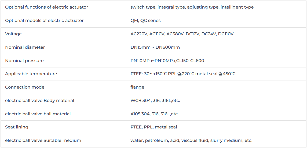Image resolution: width=307 pixels, height=148 pixels.
Task: Click the 'Optional models of electric actuator' label
Action: 44,21
